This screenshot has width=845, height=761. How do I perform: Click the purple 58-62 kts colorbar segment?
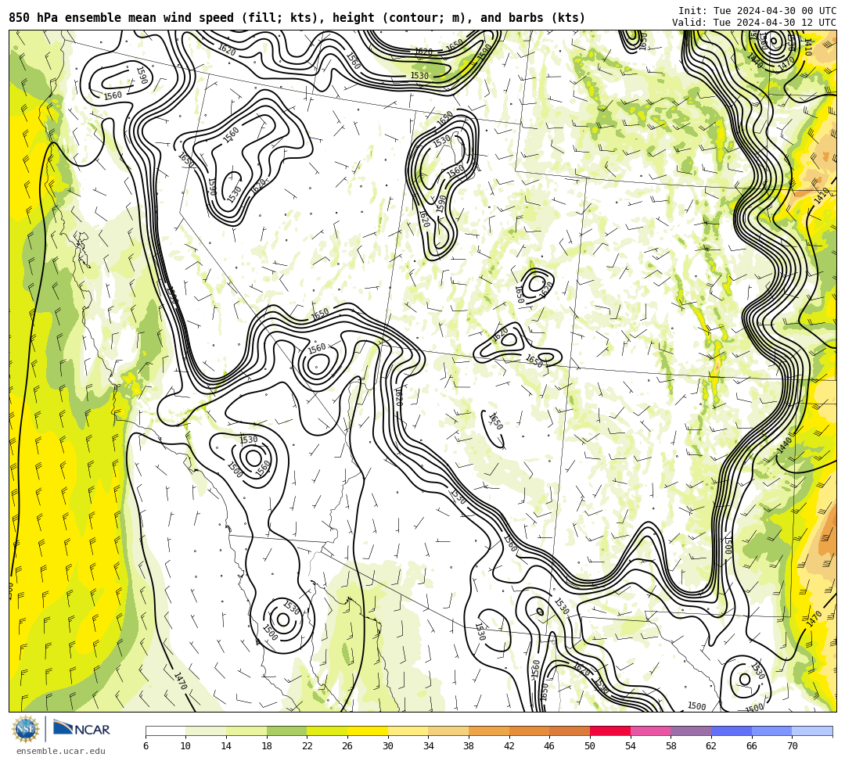tap(691, 730)
